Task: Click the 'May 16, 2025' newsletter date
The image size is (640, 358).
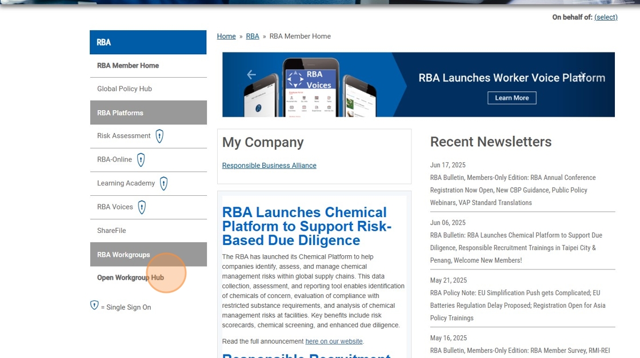Action: (x=449, y=338)
